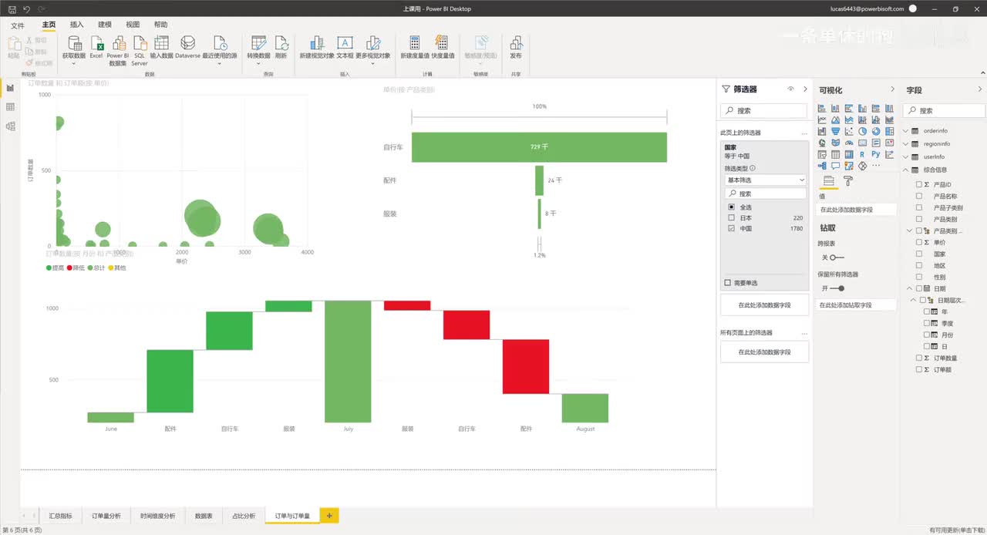Pick the Python (Py) visual icon
987x535 pixels.
click(x=876, y=154)
